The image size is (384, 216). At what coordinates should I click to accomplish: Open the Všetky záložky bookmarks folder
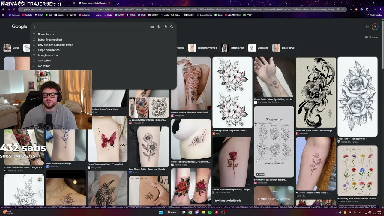click(374, 15)
